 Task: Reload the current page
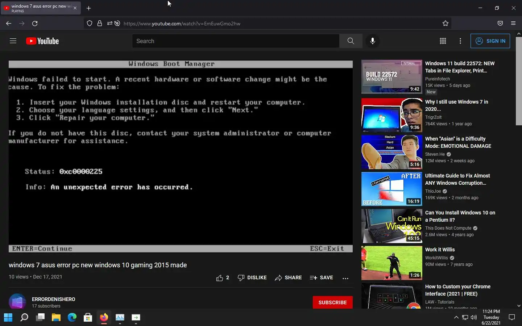[35, 23]
